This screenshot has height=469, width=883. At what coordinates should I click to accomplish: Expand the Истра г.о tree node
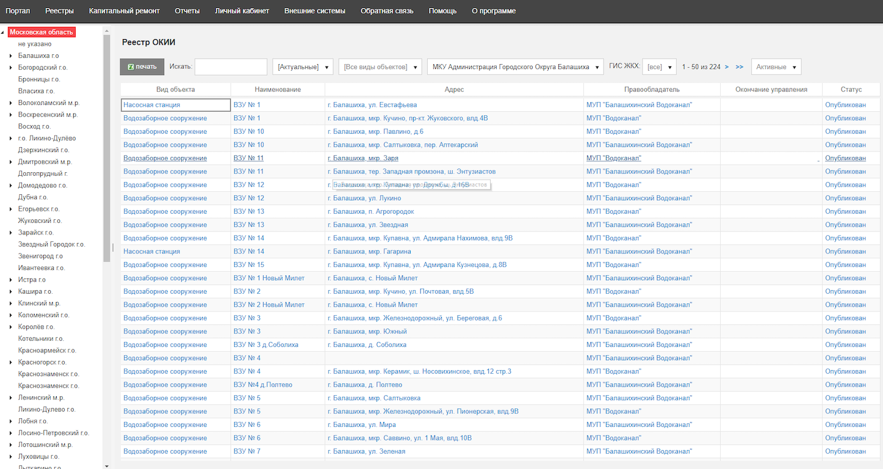click(11, 280)
